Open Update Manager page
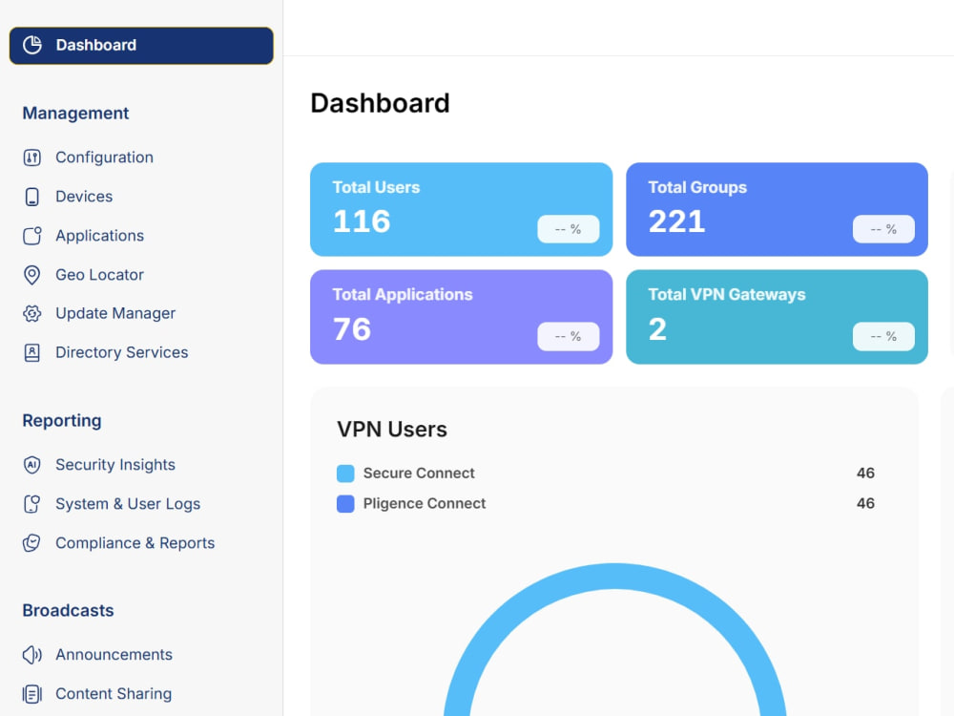Screen dimensions: 954x716 pyautogui.click(x=115, y=313)
